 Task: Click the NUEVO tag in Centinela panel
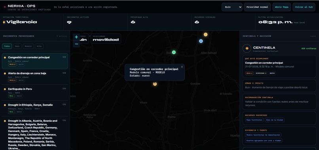[272, 73]
